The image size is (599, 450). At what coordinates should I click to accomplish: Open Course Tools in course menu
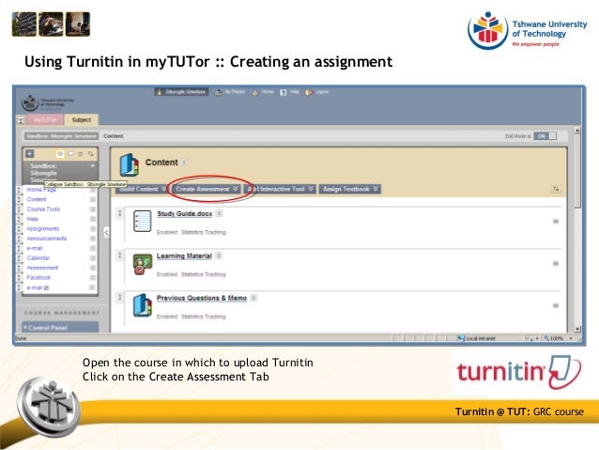(43, 209)
